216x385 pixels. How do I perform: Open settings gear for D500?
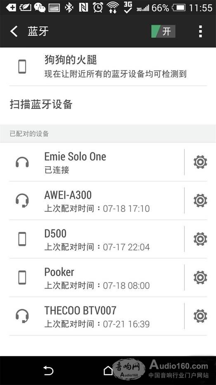point(200,239)
